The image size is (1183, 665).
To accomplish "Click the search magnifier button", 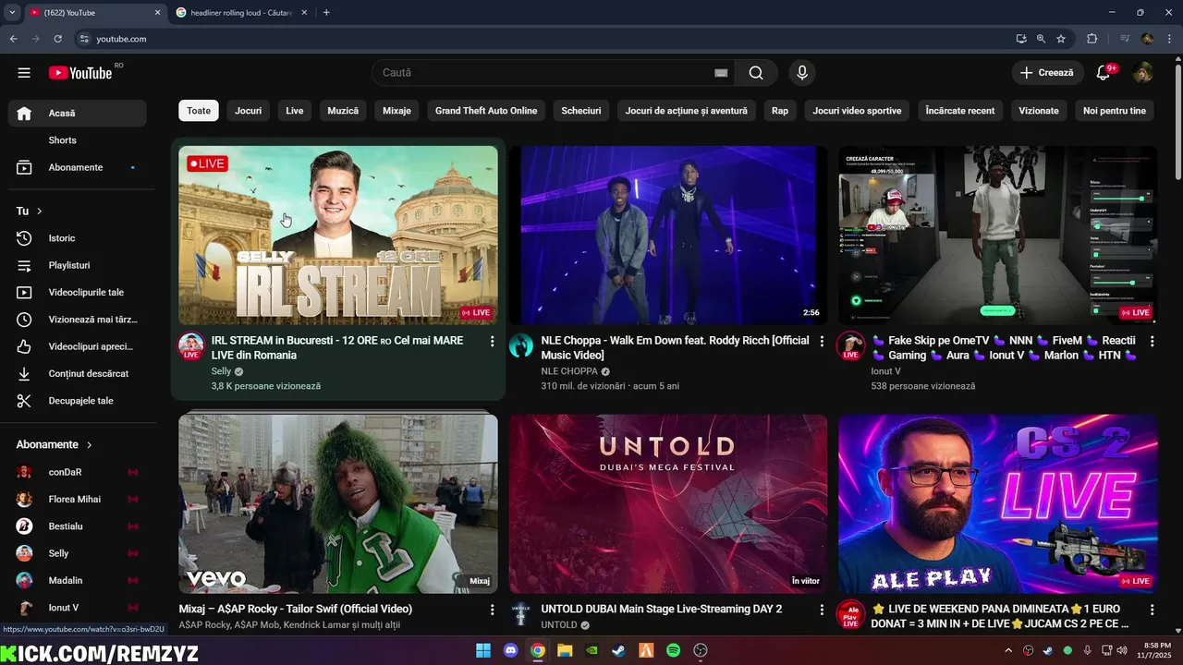I will coord(756,73).
